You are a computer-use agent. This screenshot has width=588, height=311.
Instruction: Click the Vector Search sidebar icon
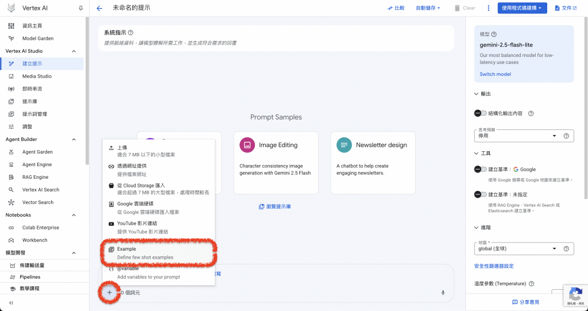click(x=11, y=202)
